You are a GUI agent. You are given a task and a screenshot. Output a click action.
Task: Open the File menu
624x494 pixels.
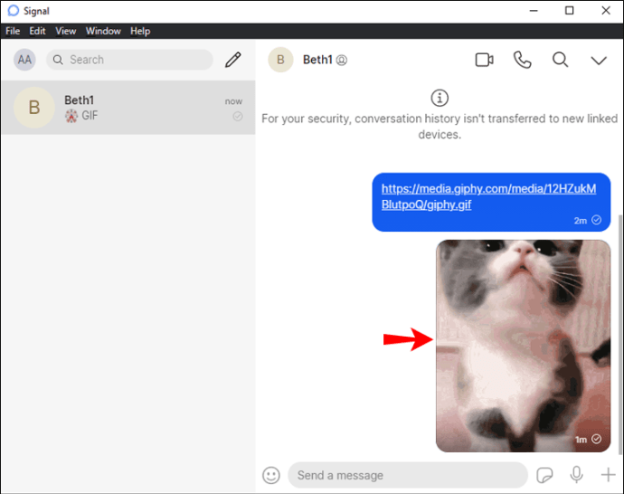point(13,31)
